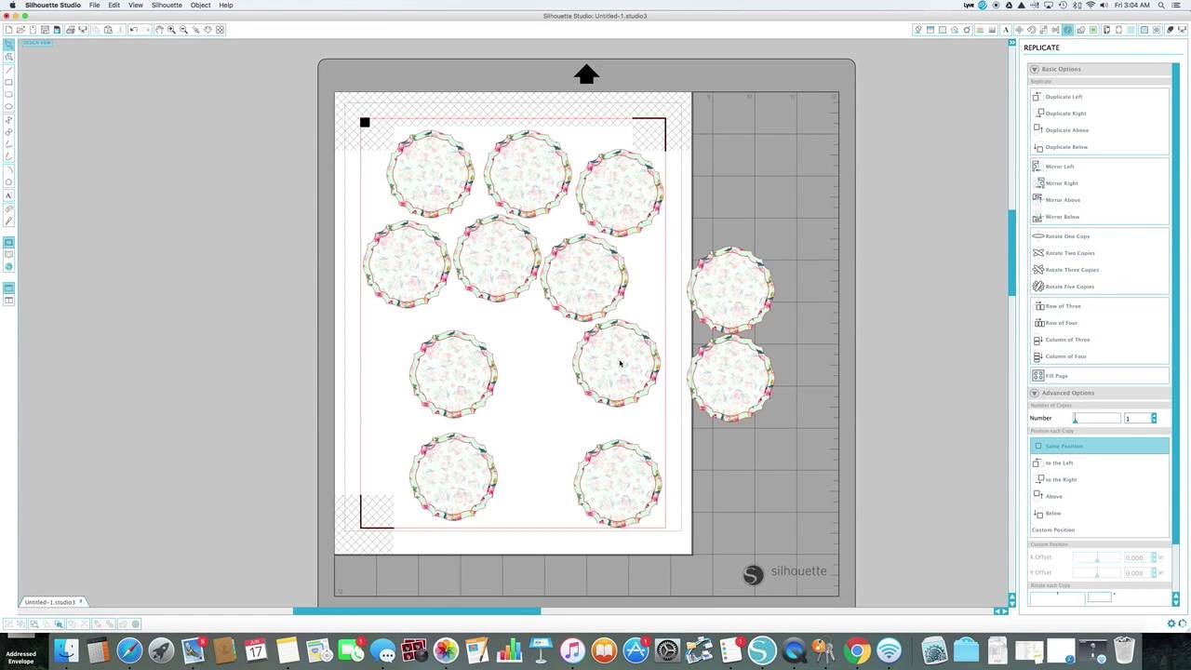The width and height of the screenshot is (1191, 670).
Task: Open the Registration Marks panel icon
Action: tap(1118, 30)
